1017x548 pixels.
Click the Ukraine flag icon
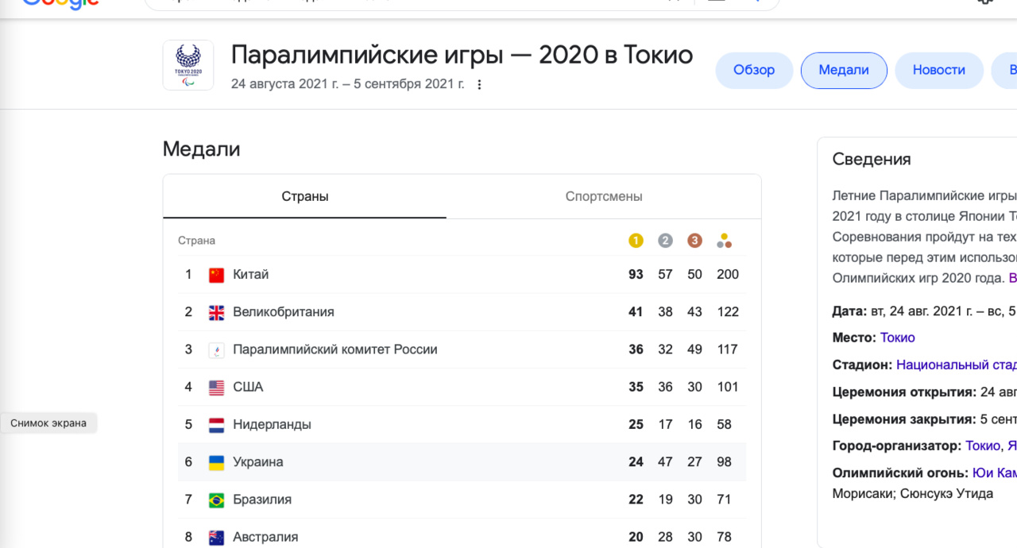pyautogui.click(x=216, y=462)
